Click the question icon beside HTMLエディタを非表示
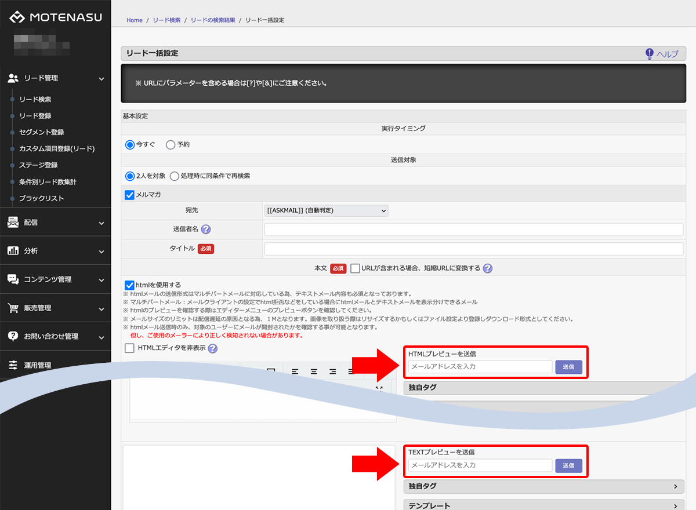 click(213, 349)
